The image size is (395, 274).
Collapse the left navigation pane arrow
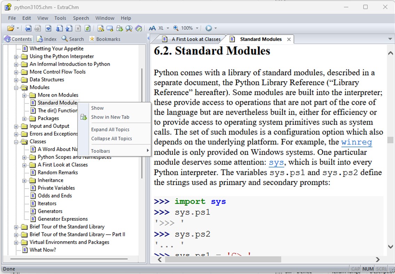(x=148, y=38)
